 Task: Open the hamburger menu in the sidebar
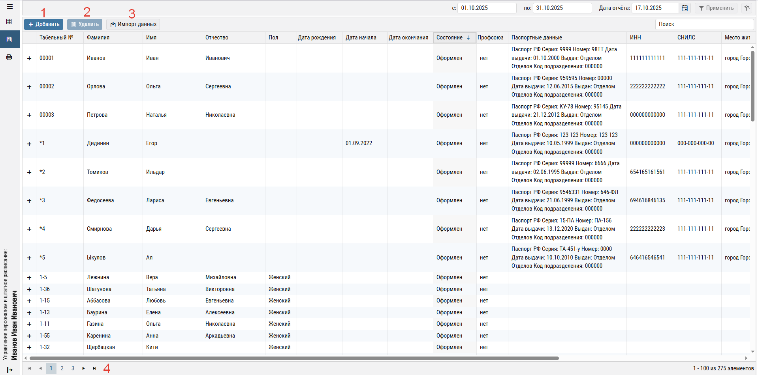(10, 7)
